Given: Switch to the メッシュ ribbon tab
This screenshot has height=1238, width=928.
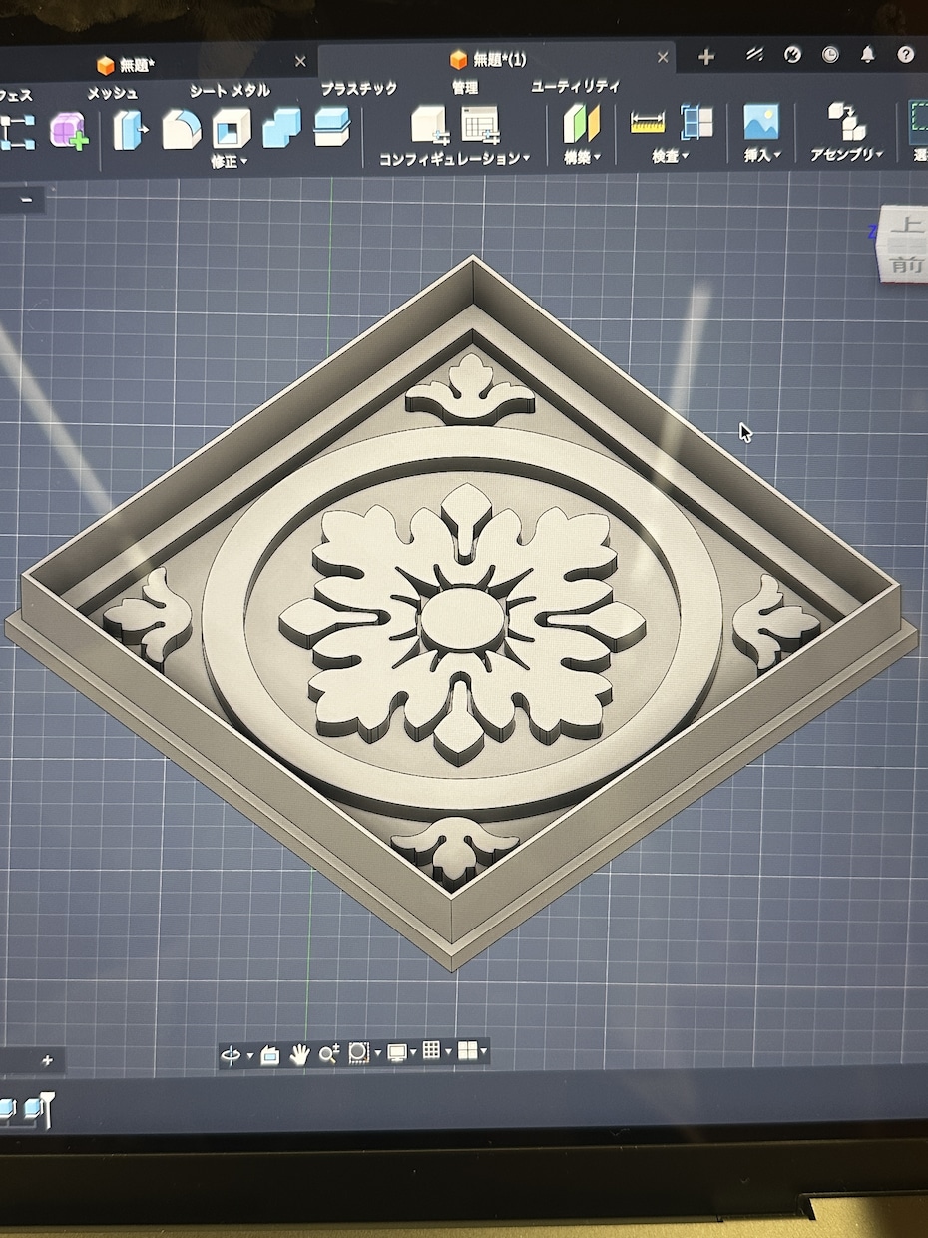Looking at the screenshot, I should (x=112, y=93).
